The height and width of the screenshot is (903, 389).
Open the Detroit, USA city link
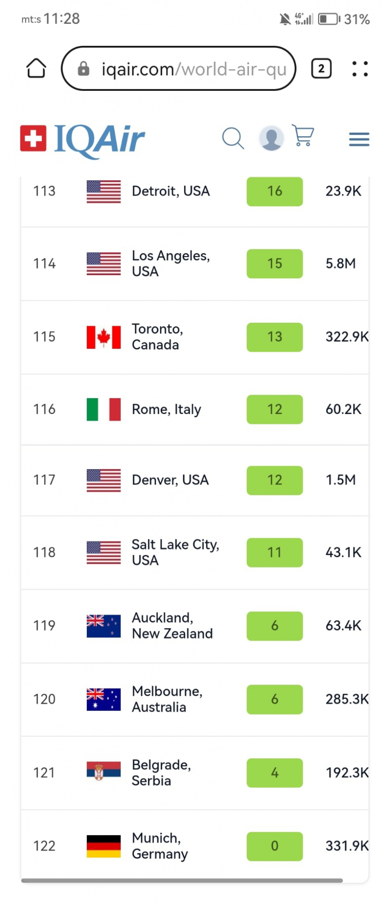(170, 191)
